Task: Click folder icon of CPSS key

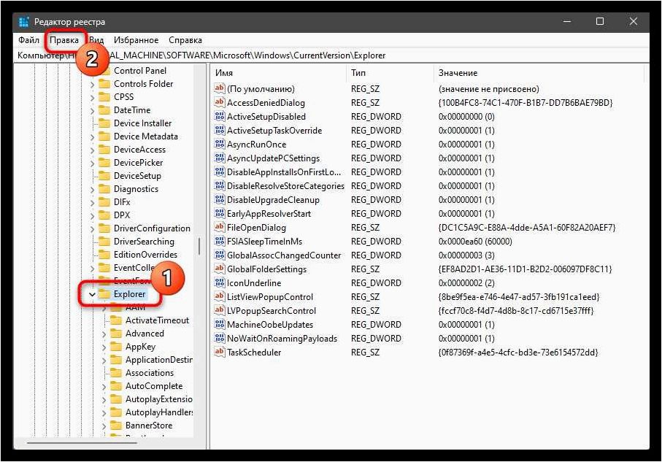Action: tap(104, 97)
